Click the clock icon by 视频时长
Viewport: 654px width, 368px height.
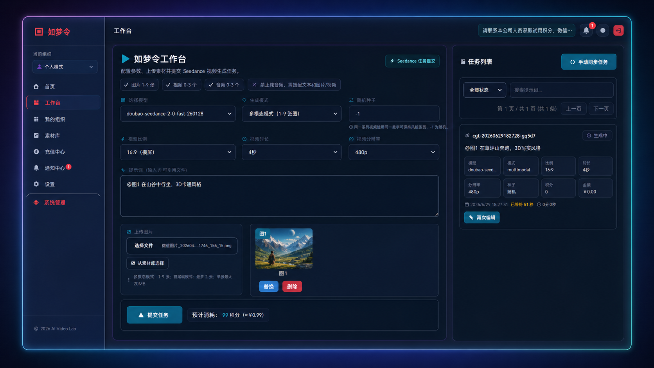tap(244, 139)
